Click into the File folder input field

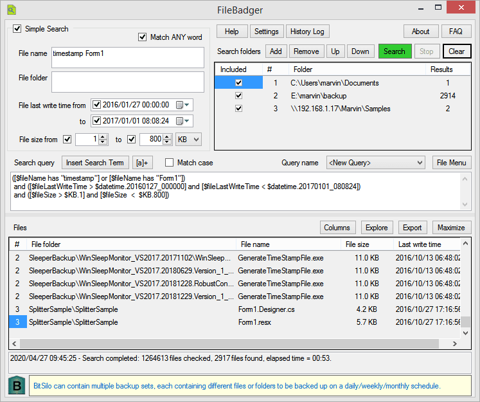128,82
